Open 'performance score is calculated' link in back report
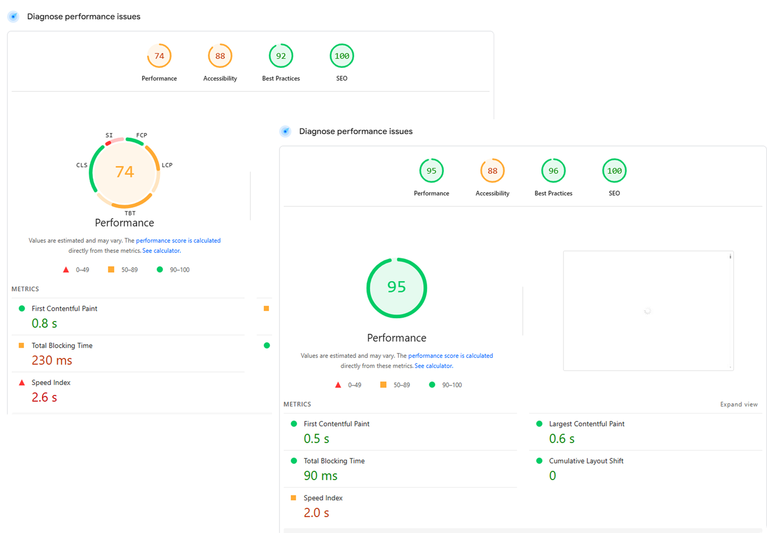 pos(178,240)
